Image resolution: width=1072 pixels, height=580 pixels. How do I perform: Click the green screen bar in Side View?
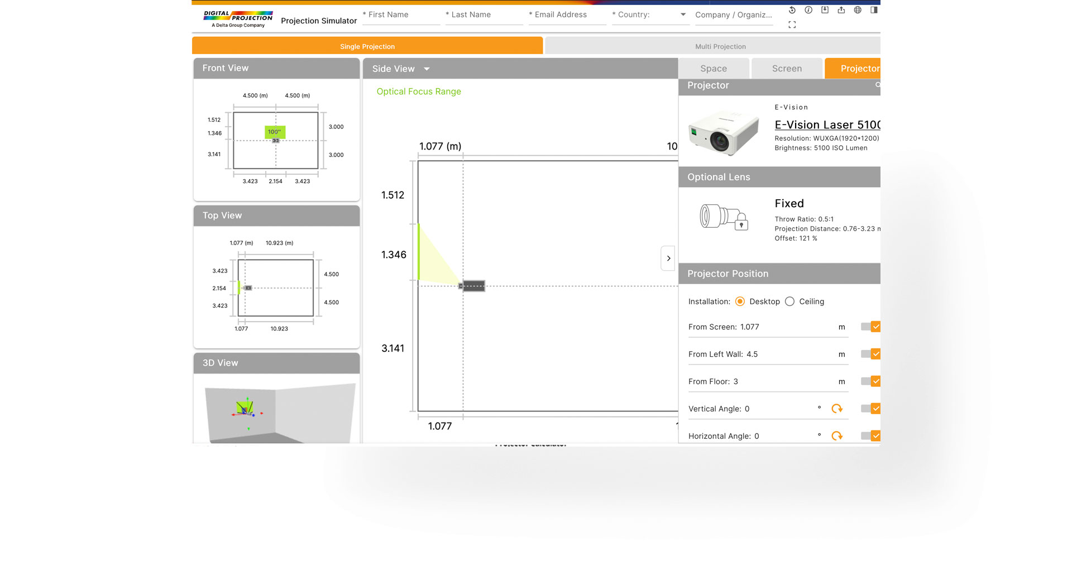tap(419, 252)
